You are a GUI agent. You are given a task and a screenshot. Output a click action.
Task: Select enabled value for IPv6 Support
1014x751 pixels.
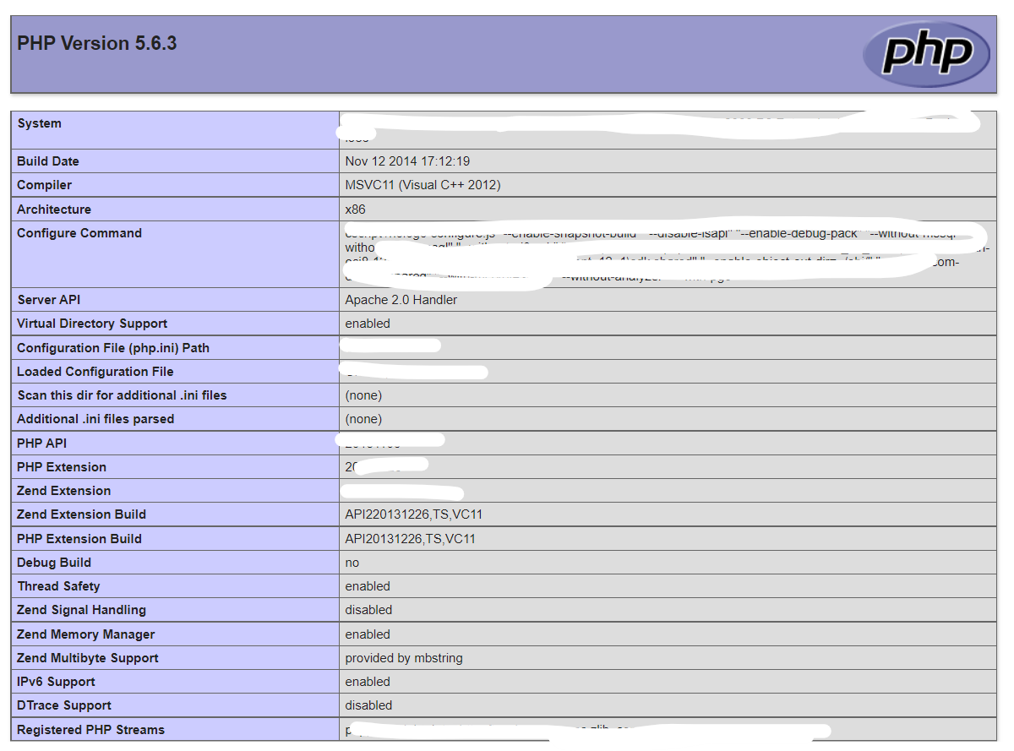368,682
